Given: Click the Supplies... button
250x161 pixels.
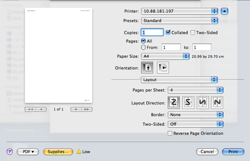Looking at the screenshot, I should click(58, 151).
